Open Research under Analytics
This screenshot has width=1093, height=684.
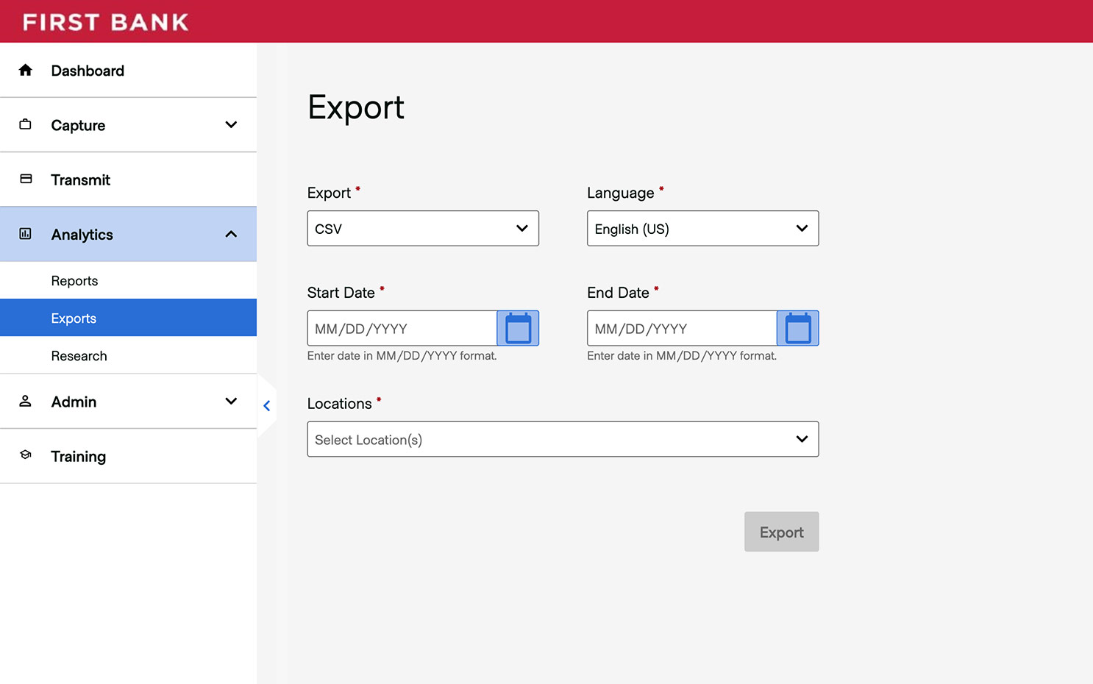128,355
